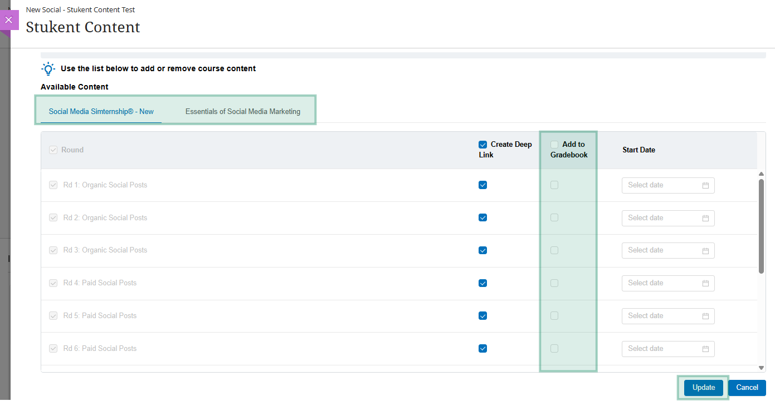The image size is (775, 401).
Task: Toggle row checkbox for Rd 6: Paid Social Posts
Action: coord(53,349)
